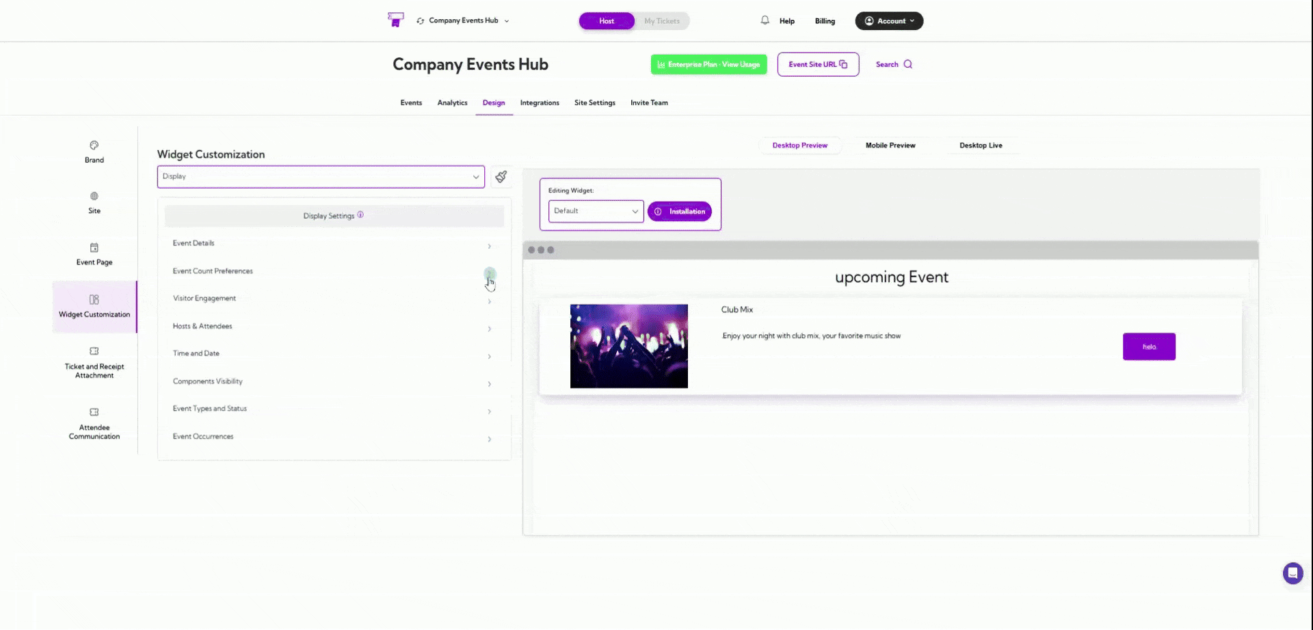Open the Brand palette icon section
Viewport: 1313px width, 630px height.
click(x=94, y=146)
